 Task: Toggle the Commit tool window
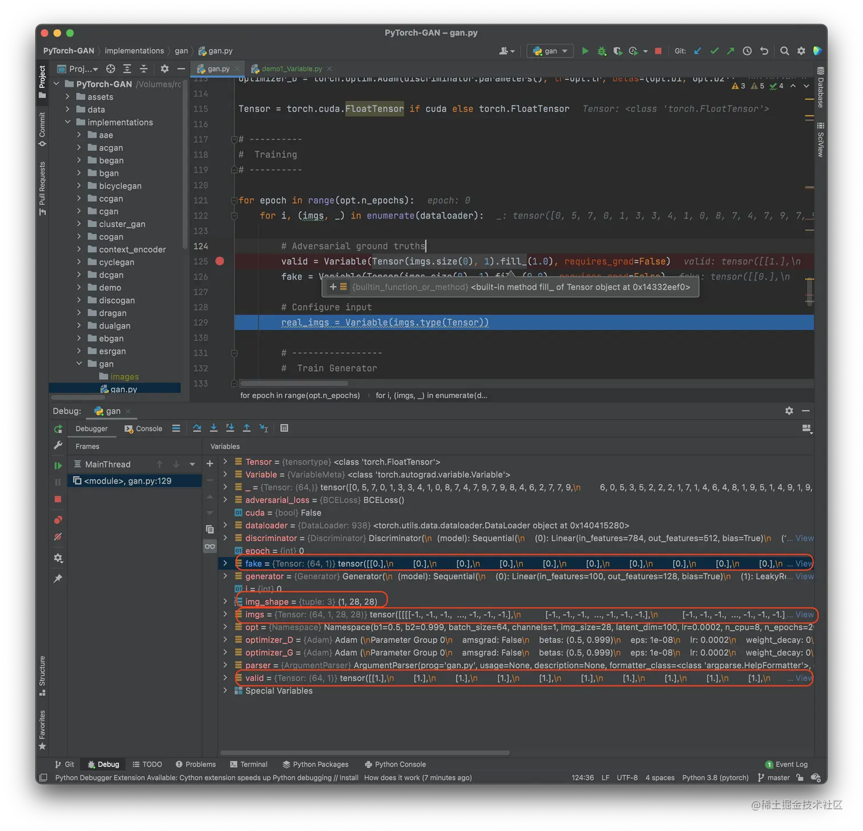point(42,129)
